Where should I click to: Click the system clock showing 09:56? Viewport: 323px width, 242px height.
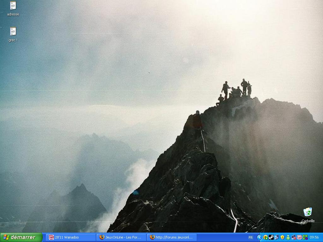tap(314, 238)
